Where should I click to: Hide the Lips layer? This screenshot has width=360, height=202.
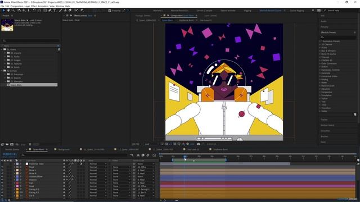[2, 183]
